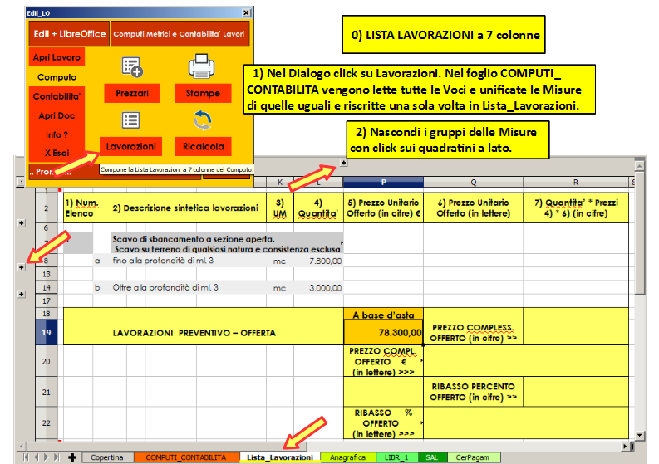The image size is (659, 464).
Task: Click Computi Metrici e Contabilita' Lavori banner
Action: [x=180, y=34]
